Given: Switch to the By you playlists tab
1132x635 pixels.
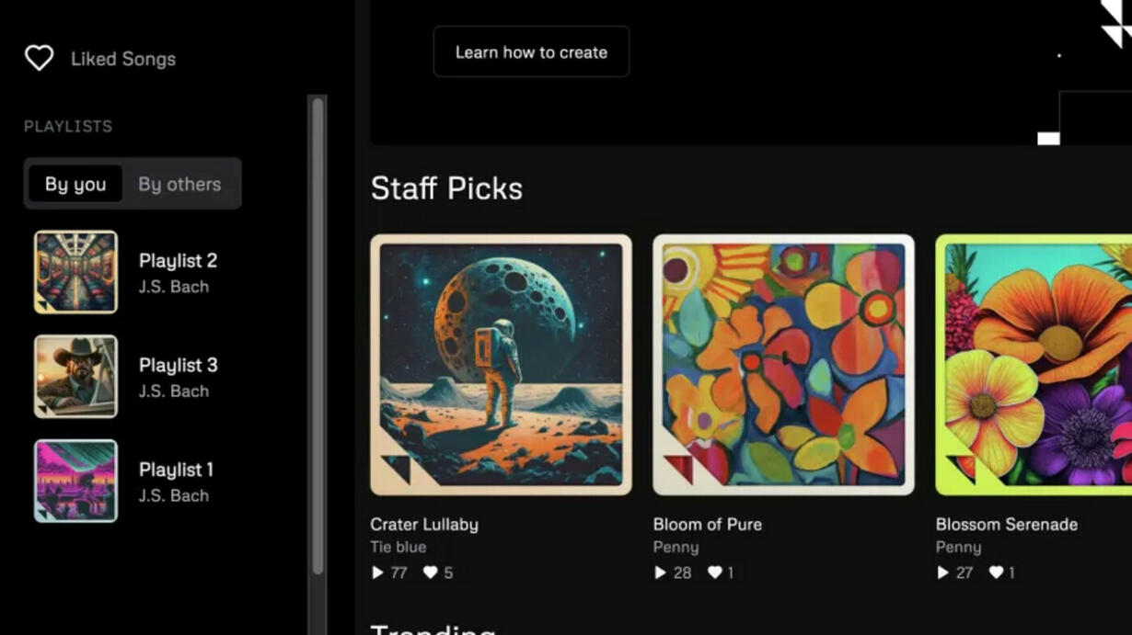Looking at the screenshot, I should pos(75,184).
